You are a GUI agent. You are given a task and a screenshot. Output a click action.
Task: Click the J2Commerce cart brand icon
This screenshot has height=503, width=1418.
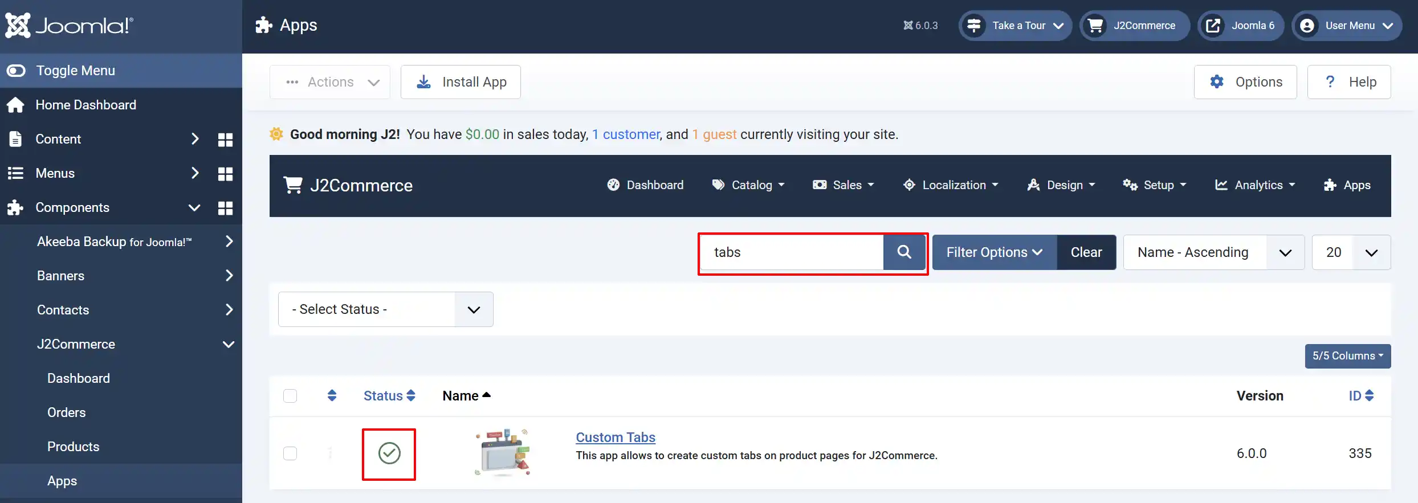pos(293,185)
